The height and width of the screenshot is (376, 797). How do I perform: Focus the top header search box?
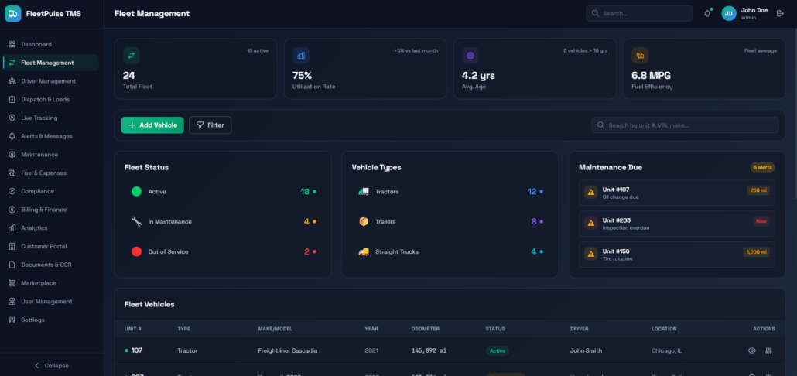(x=639, y=13)
